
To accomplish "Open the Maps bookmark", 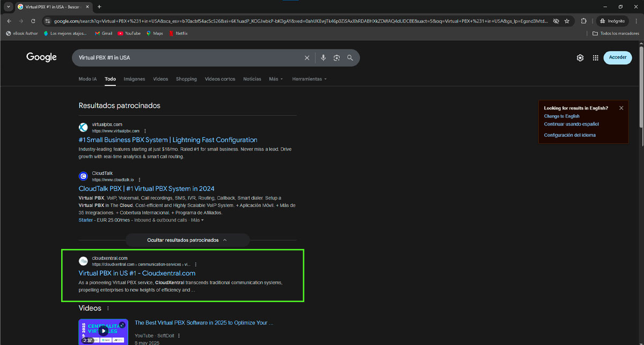I will click(155, 33).
